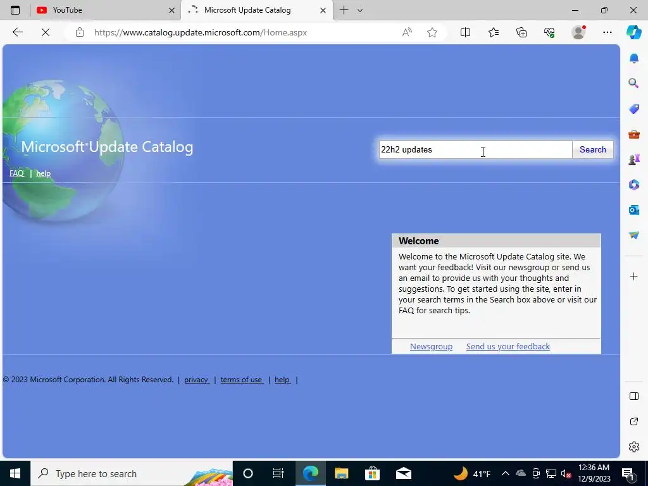Stop loading the page

[46, 32]
